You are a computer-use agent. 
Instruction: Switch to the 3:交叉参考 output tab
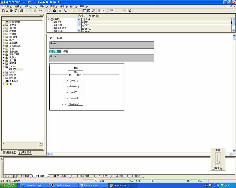[x=60, y=176]
